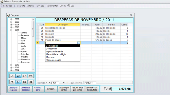Go to first record navigation arrow

pyautogui.click(x=46, y=83)
